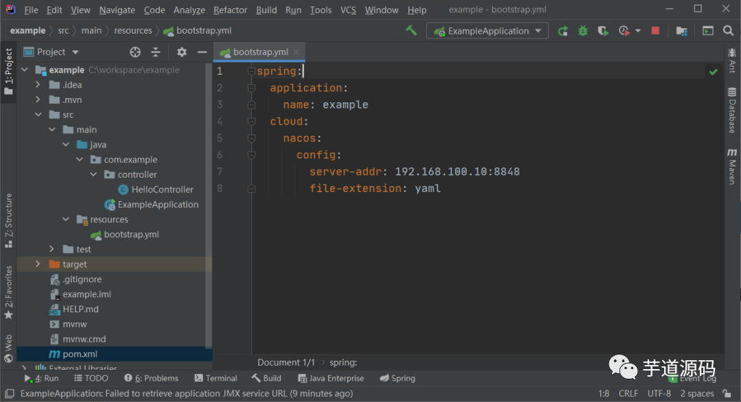Select HelloController class in tree
Viewport: 741px width, 402px height.
click(162, 189)
